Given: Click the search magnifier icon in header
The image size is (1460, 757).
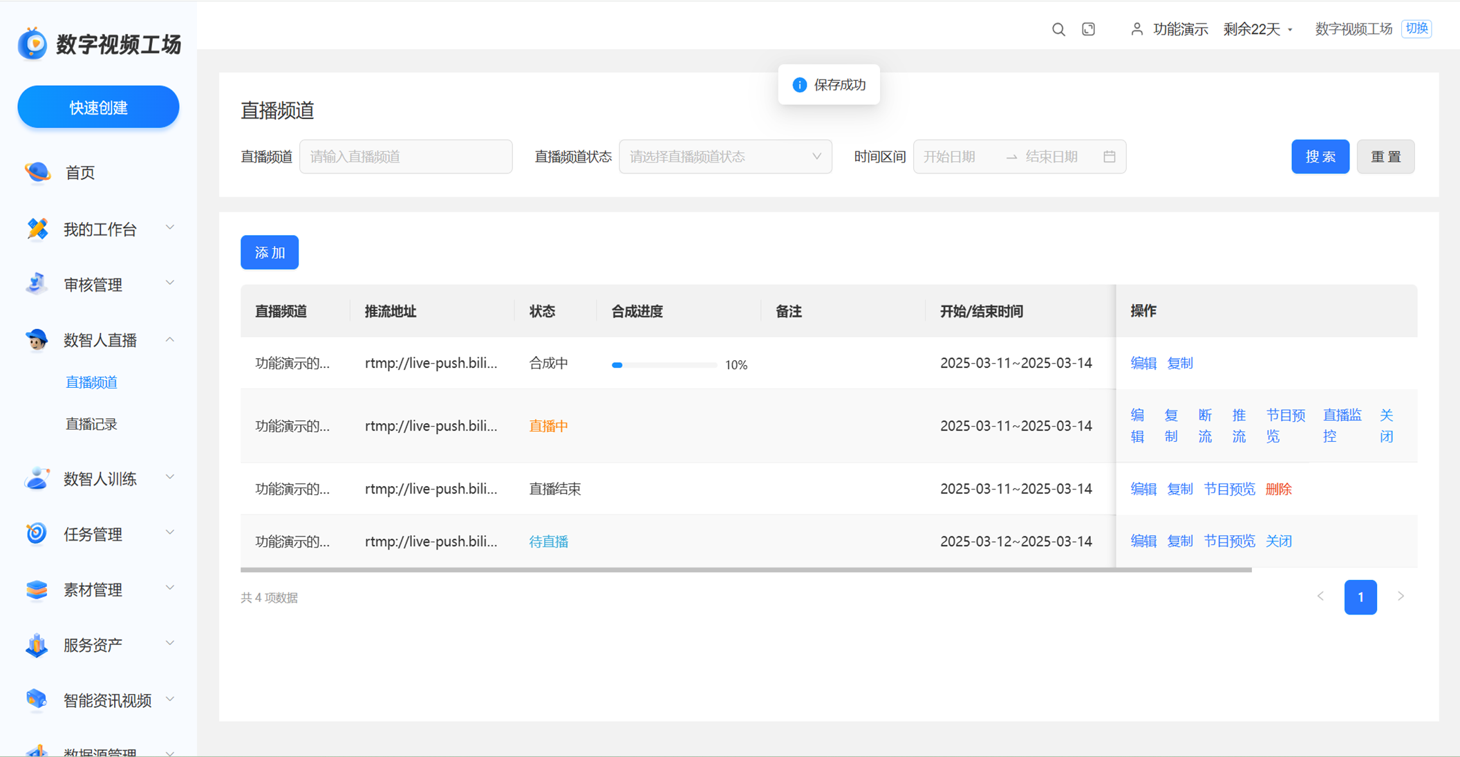Looking at the screenshot, I should (x=1058, y=30).
